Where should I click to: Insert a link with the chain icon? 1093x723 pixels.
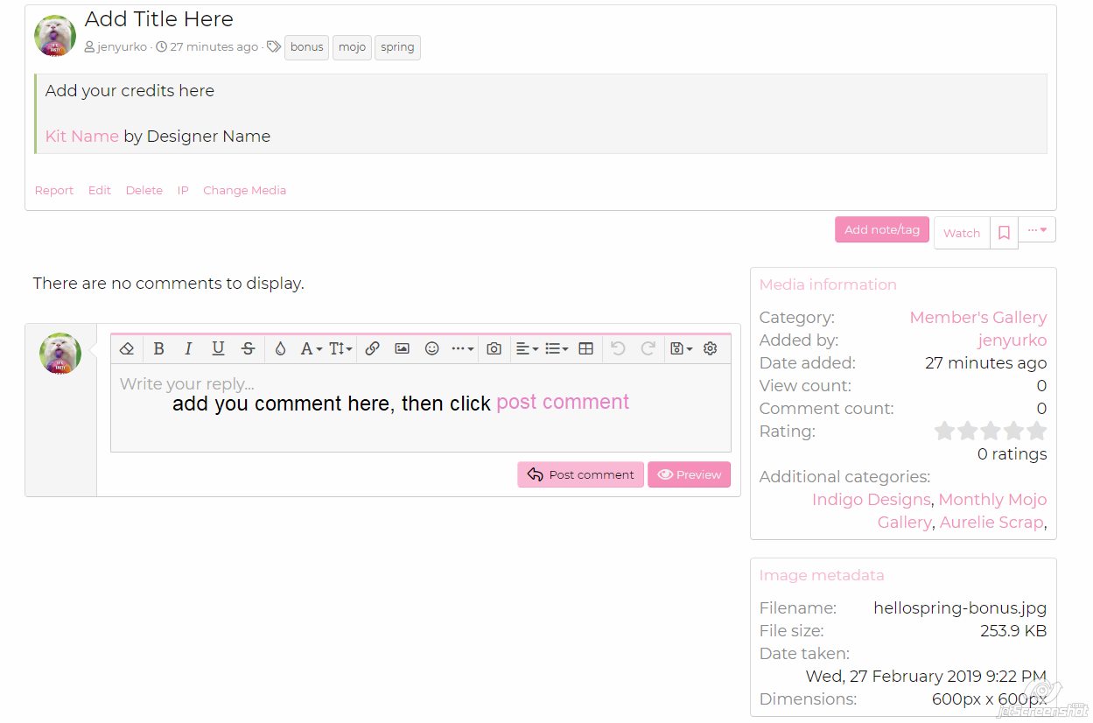tap(372, 348)
